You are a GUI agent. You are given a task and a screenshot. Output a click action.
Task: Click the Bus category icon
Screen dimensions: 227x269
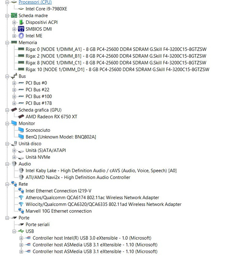(x=14, y=76)
